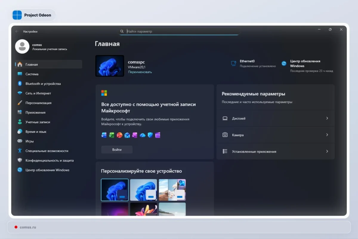
Task: Click the header Windows Update sync icon
Action: click(x=284, y=63)
